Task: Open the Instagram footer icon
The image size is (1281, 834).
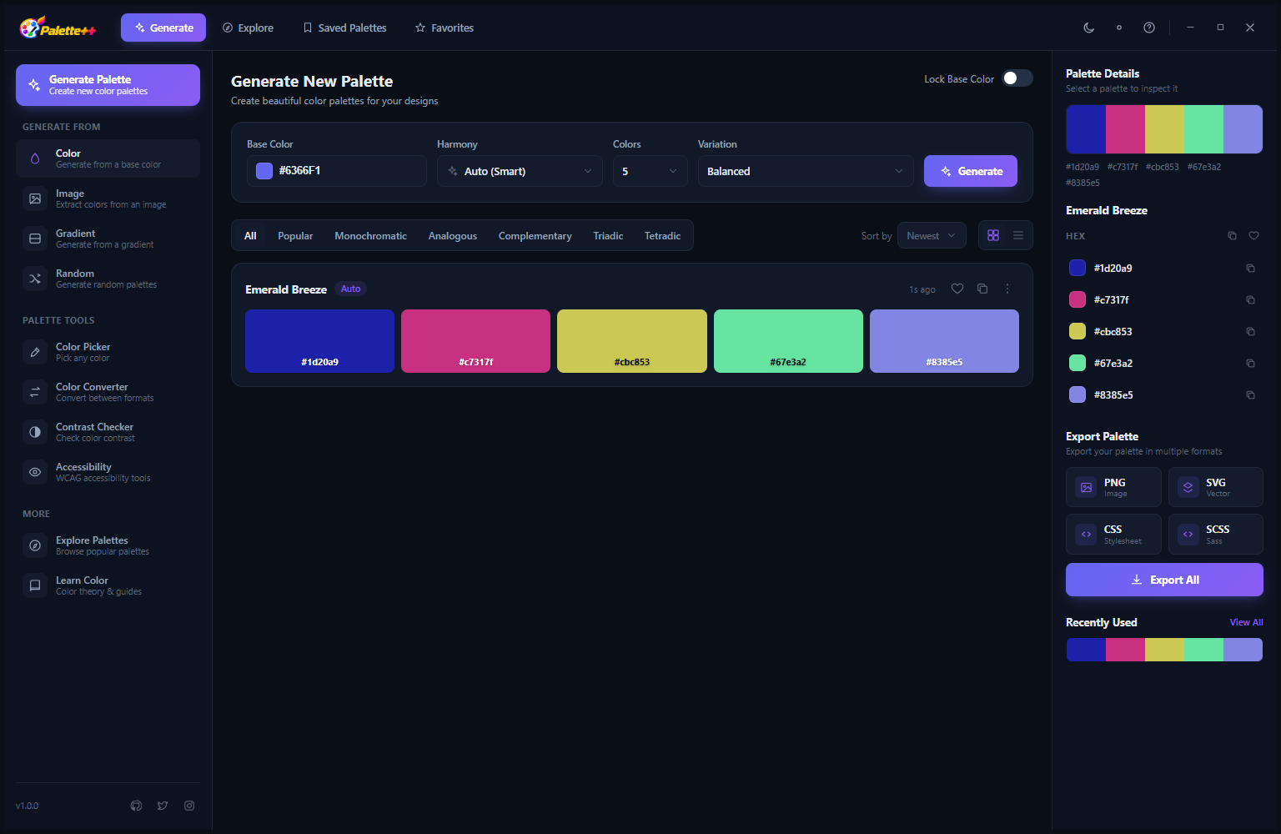Action: 189,806
